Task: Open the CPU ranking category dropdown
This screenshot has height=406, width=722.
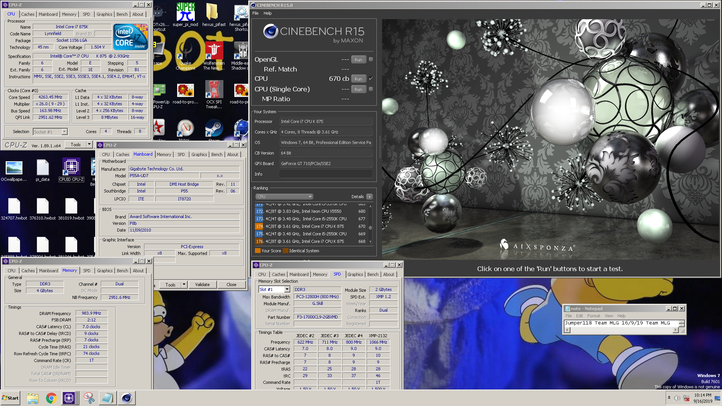Action: coord(284,197)
